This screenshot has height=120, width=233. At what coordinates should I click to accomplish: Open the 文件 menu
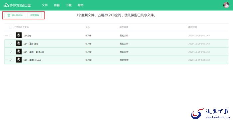pyautogui.click(x=45, y=5)
